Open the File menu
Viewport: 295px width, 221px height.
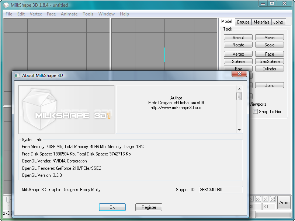[9, 14]
